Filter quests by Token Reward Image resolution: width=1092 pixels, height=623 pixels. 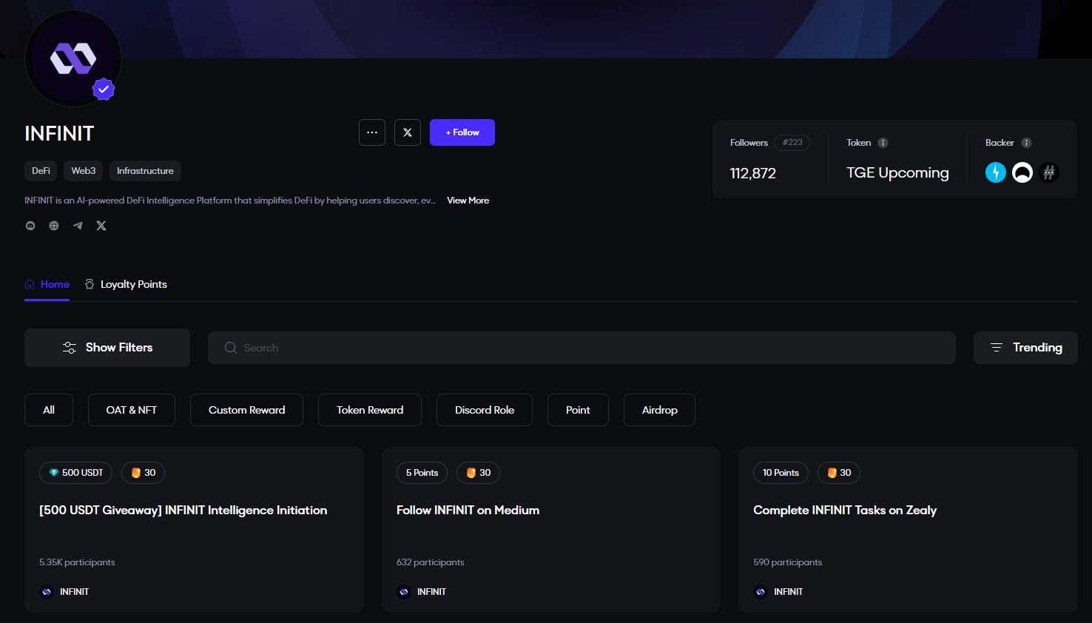click(370, 410)
